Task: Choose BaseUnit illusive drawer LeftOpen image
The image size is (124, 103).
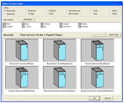Action: coord(60,78)
